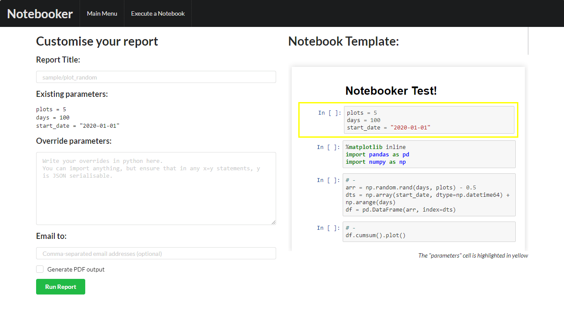This screenshot has width=564, height=331.
Task: Click the parameters cell highlight note text
Action: point(473,255)
